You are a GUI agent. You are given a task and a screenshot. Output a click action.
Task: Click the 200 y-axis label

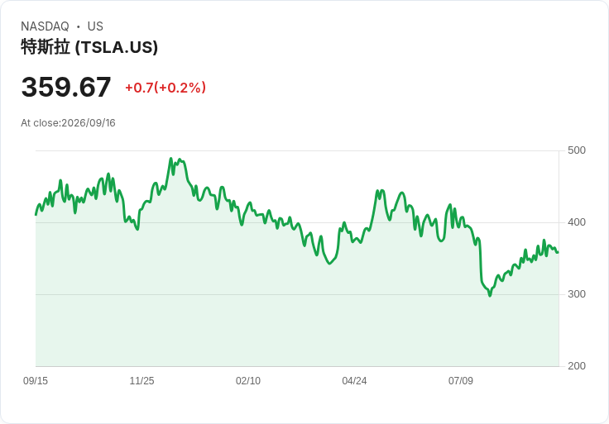(x=577, y=366)
